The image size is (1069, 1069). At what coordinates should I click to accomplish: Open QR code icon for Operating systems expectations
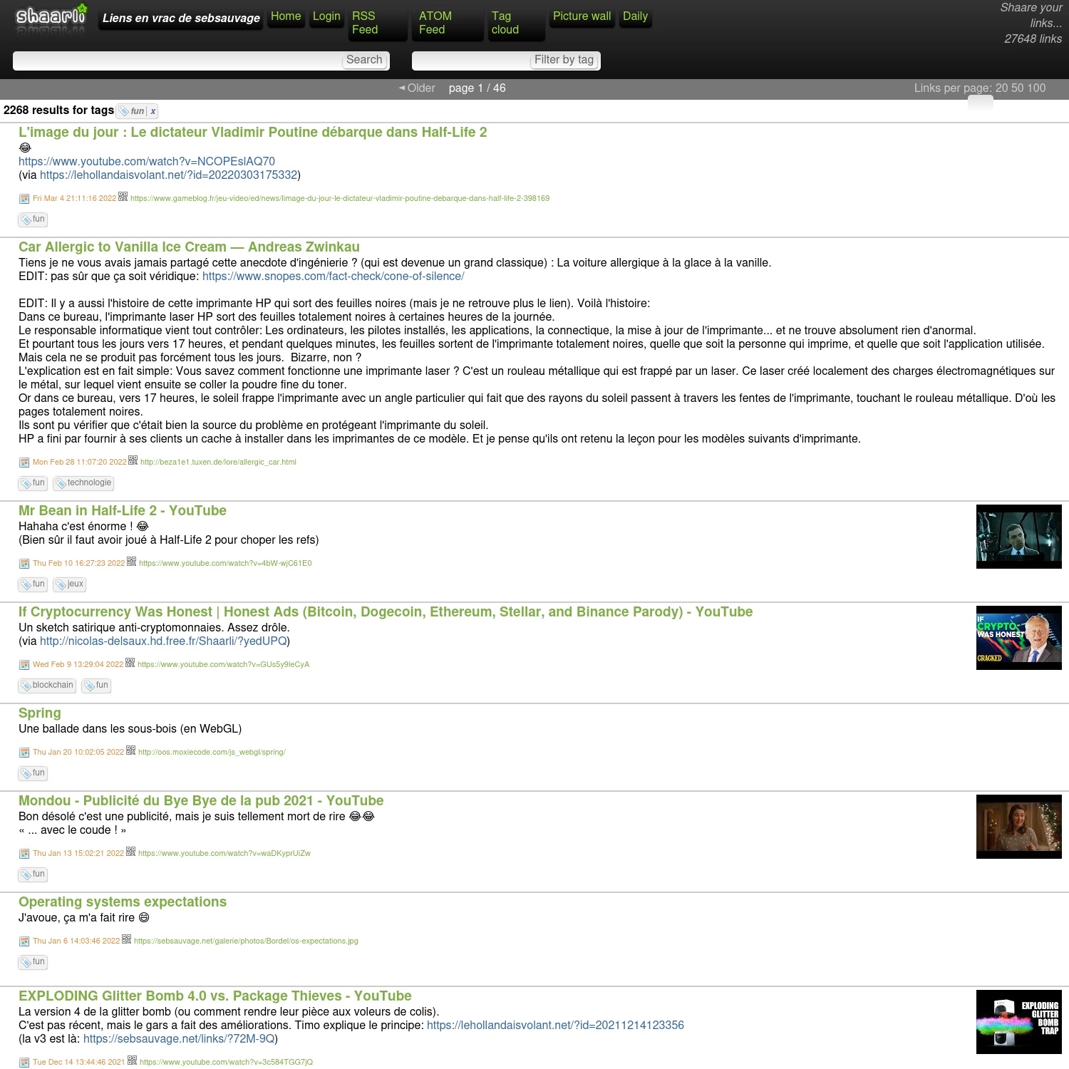coord(127,939)
